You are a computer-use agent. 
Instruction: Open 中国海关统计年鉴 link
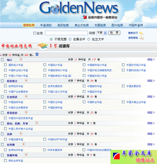click(97, 76)
